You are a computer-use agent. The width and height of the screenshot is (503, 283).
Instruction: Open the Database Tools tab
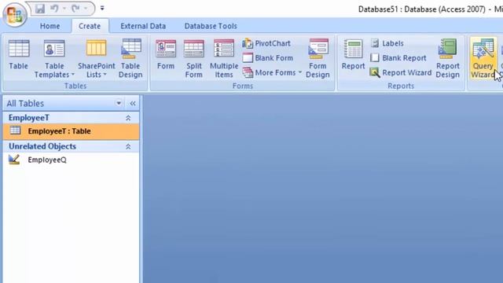coord(211,26)
